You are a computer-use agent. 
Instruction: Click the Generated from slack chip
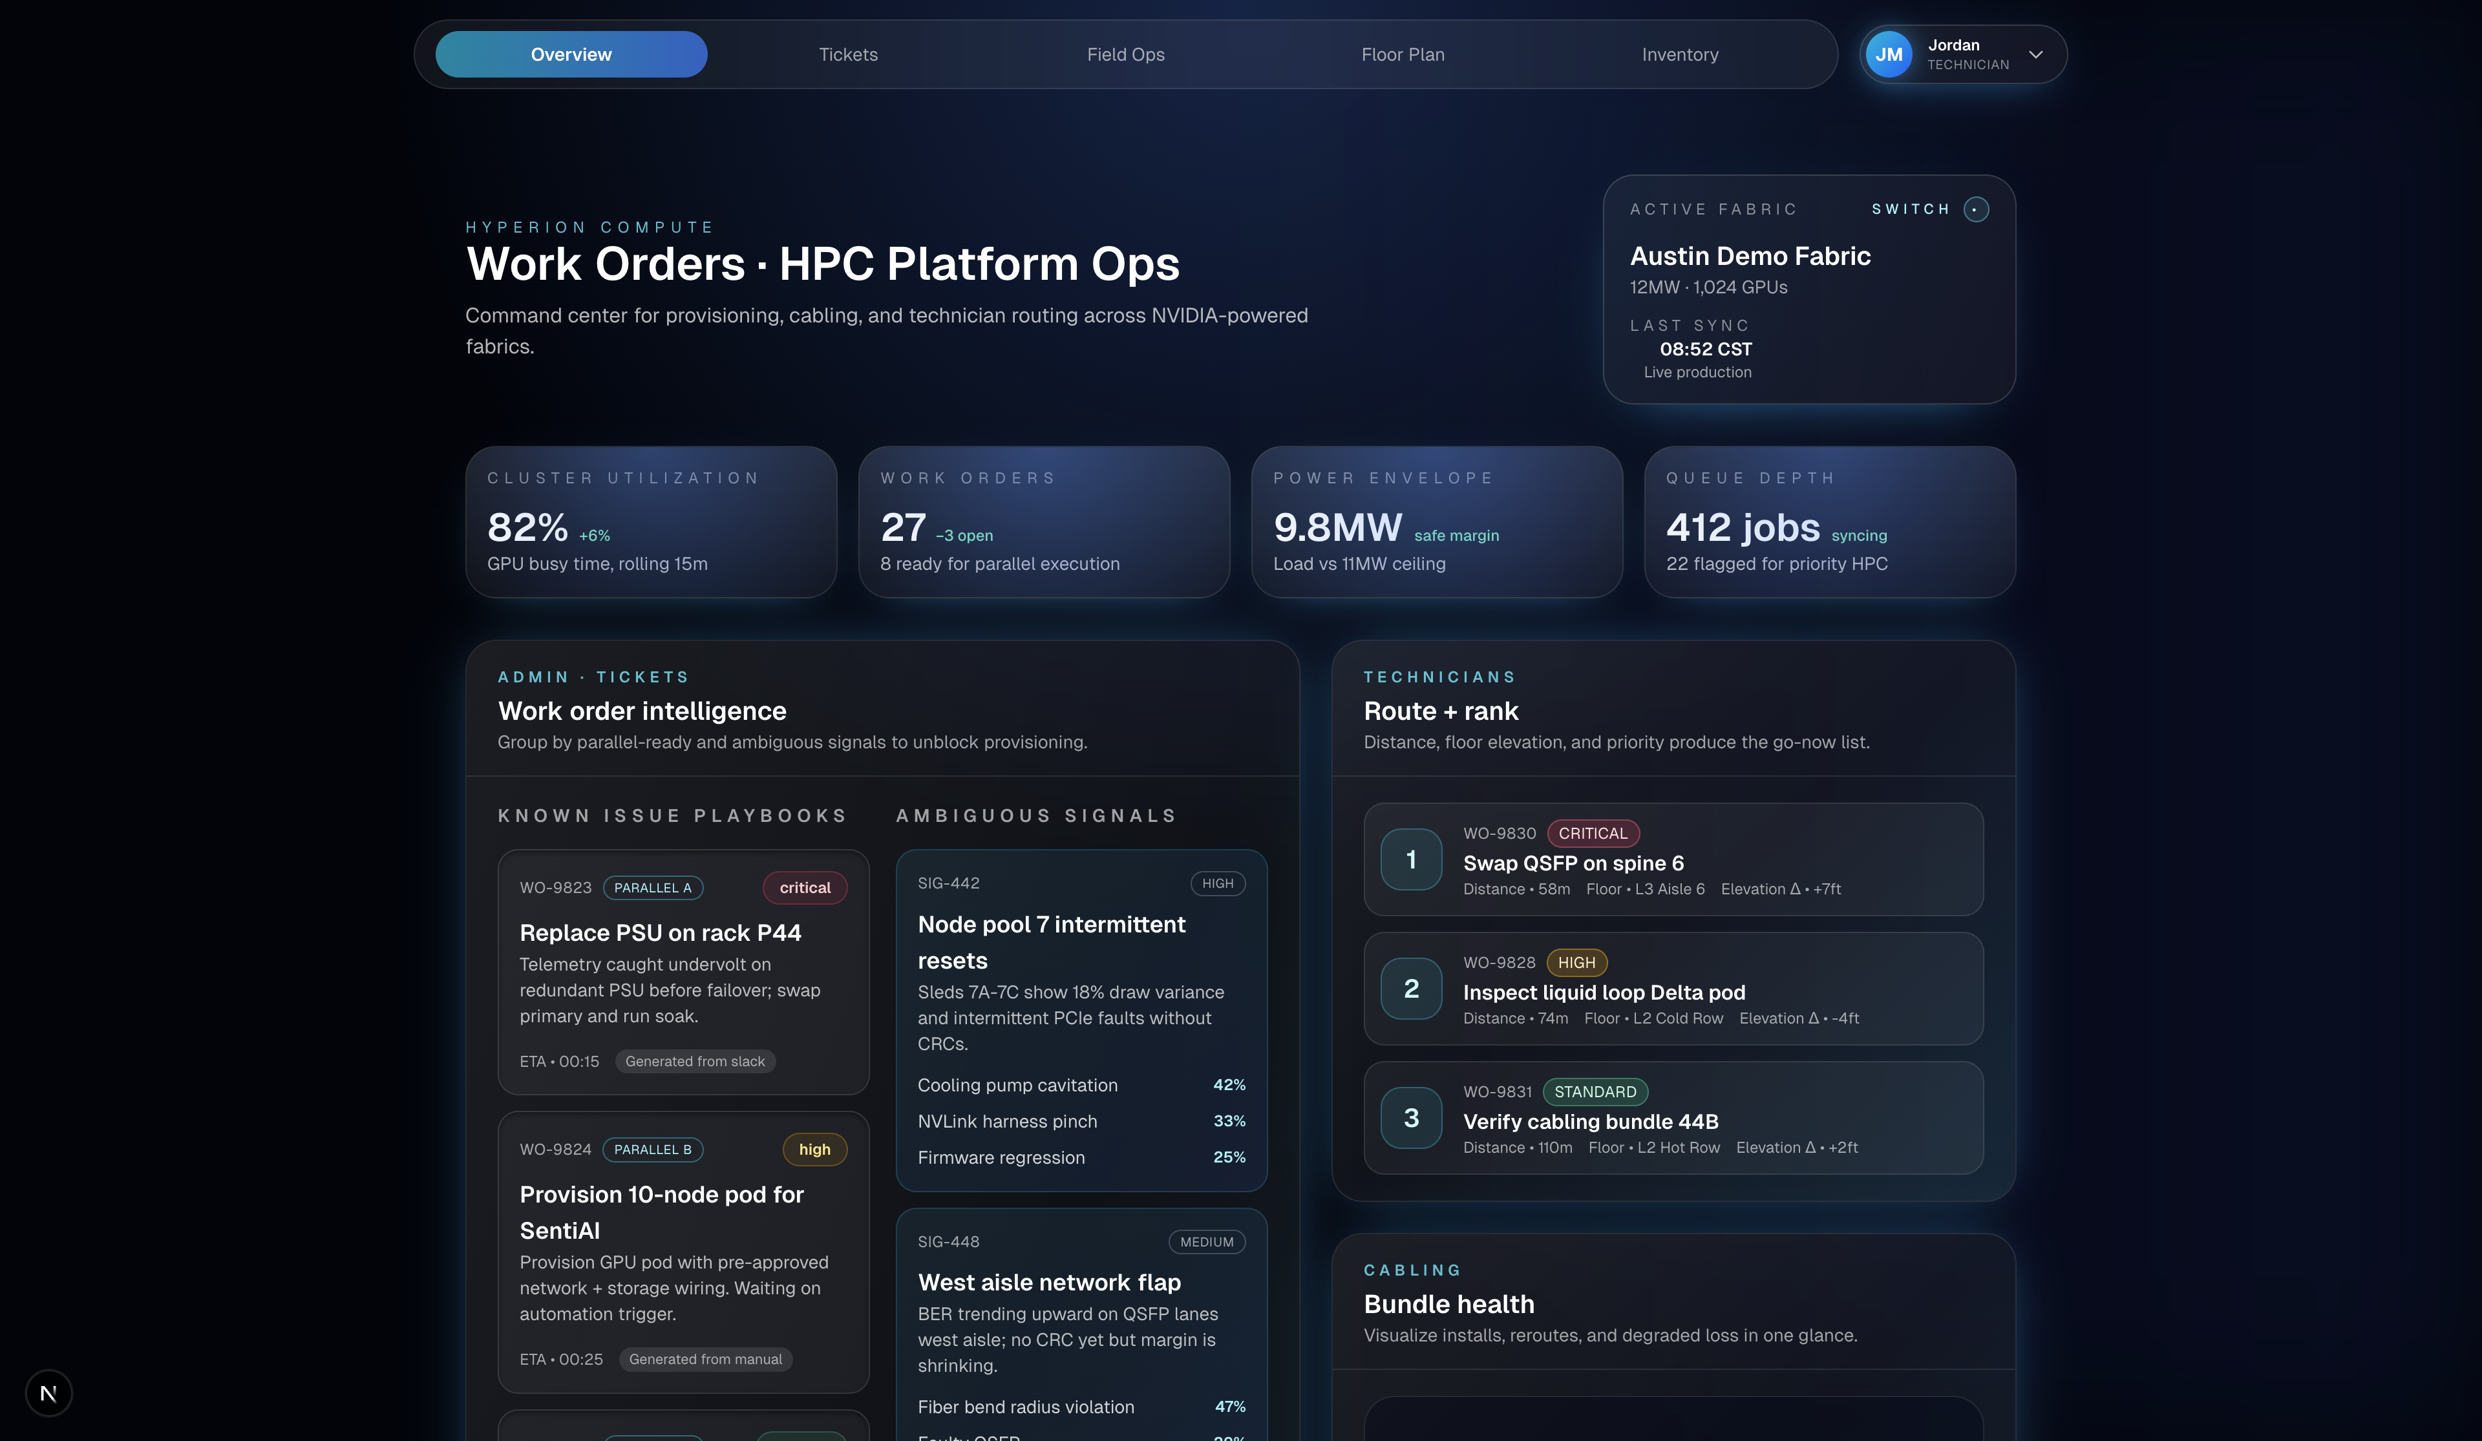pyautogui.click(x=694, y=1061)
